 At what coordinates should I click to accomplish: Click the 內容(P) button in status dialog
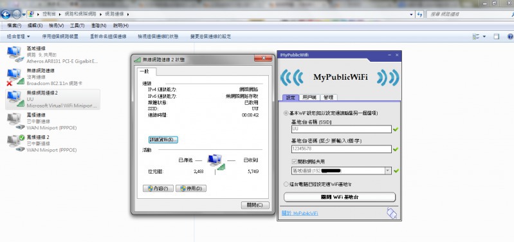[x=158, y=189]
